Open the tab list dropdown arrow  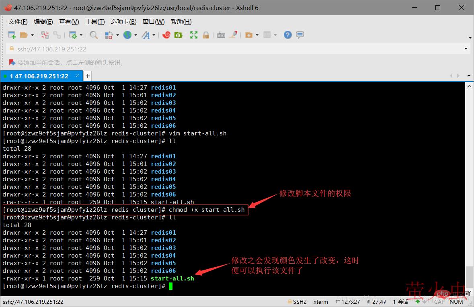point(469,76)
